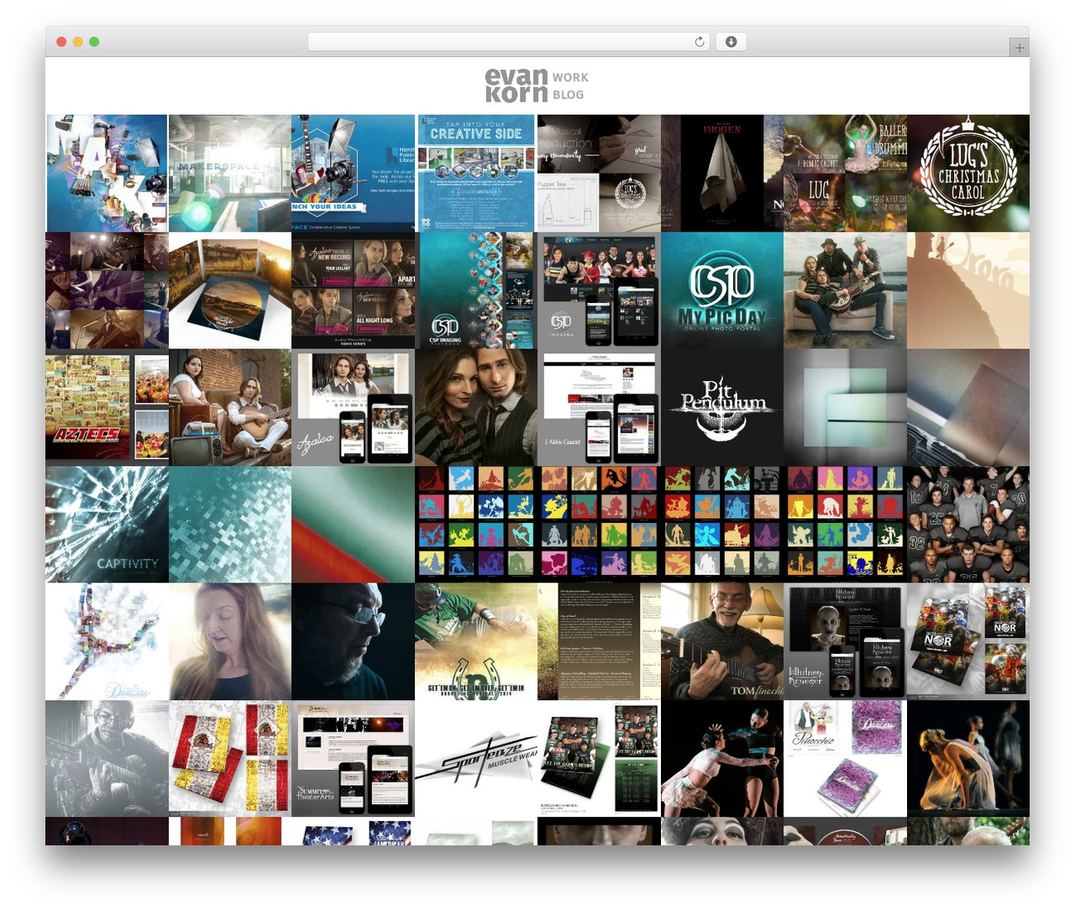The height and width of the screenshot is (910, 1075).
Task: Open the band on couch photo
Action: pyautogui.click(x=845, y=290)
